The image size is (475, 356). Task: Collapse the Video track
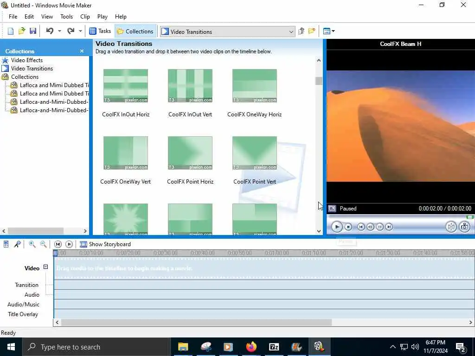pyautogui.click(x=45, y=267)
